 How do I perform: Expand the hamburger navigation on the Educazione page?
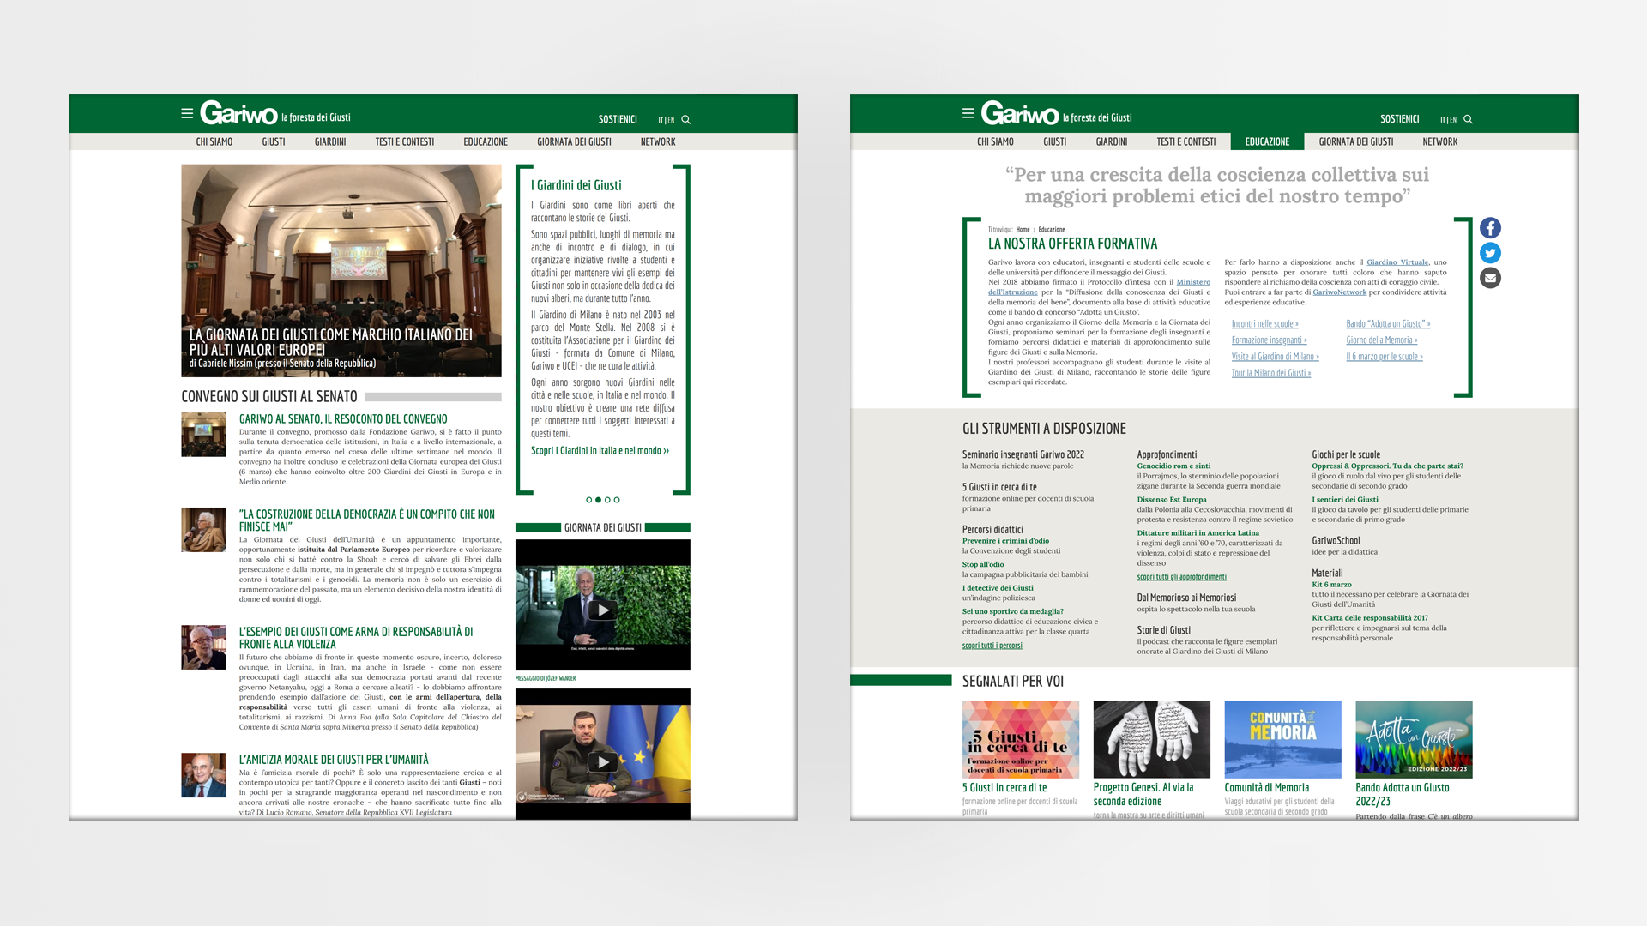pyautogui.click(x=969, y=112)
